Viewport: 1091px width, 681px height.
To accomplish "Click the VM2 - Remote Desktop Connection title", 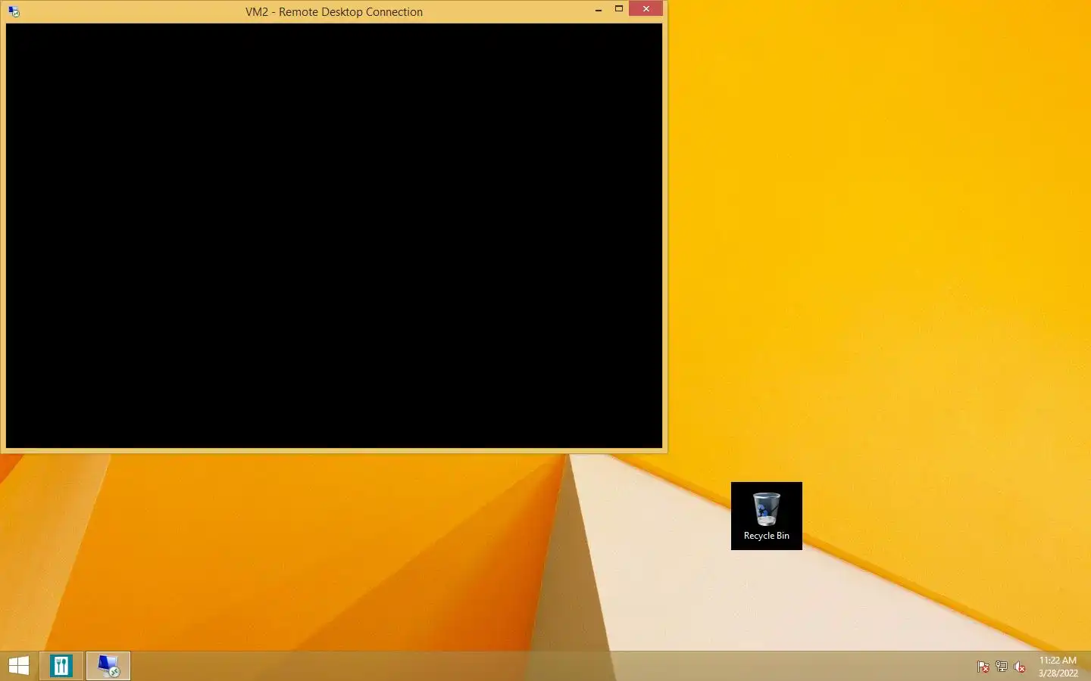I will click(334, 12).
